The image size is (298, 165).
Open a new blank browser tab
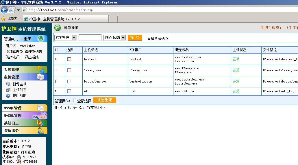click(114, 19)
